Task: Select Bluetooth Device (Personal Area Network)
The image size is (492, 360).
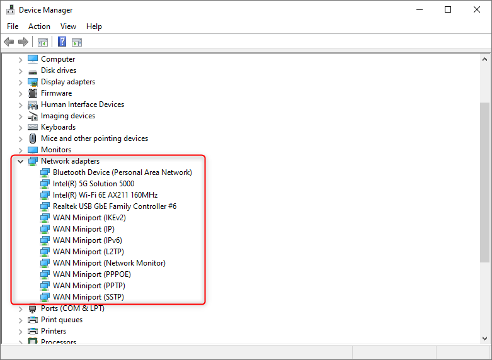Action: pos(122,172)
